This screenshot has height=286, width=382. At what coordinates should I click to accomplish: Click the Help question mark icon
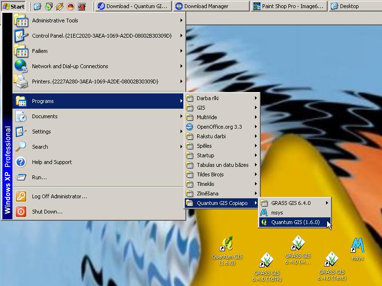coord(21,162)
